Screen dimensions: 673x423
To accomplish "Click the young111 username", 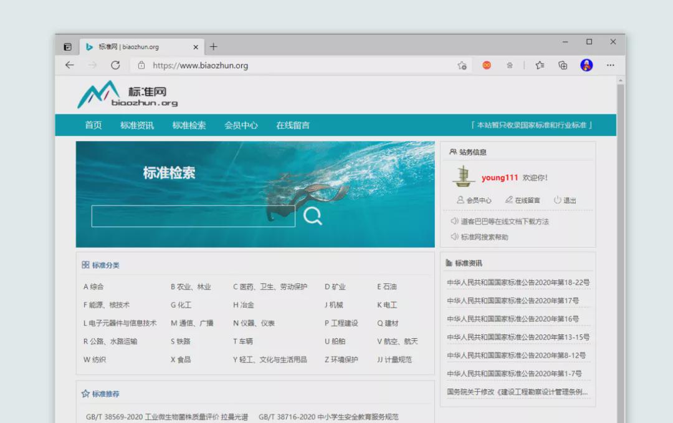I will pyautogui.click(x=500, y=178).
